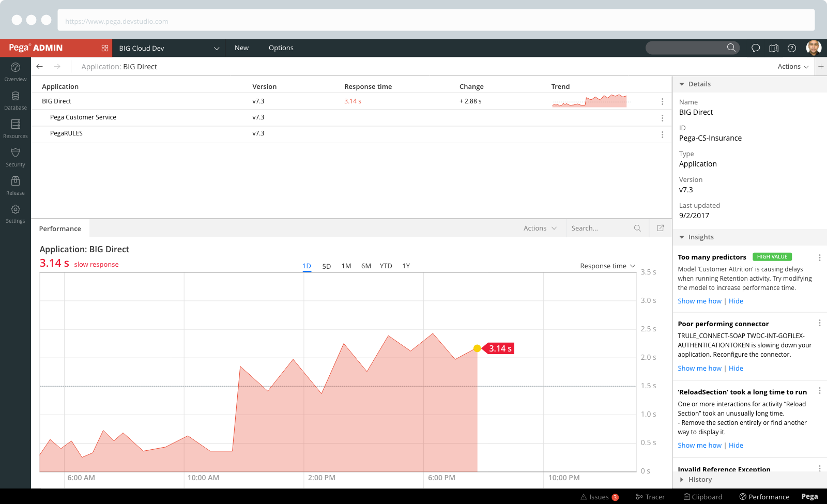Screen dimensions: 827x504
Task: Open the user profile avatar
Action: click(814, 48)
